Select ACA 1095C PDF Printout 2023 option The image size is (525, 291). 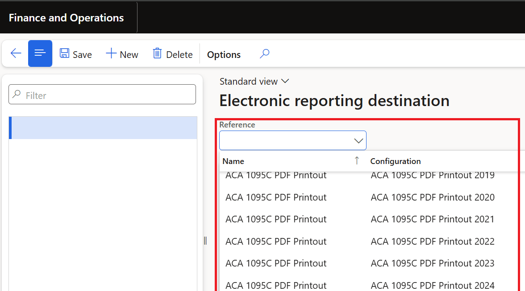tap(432, 263)
